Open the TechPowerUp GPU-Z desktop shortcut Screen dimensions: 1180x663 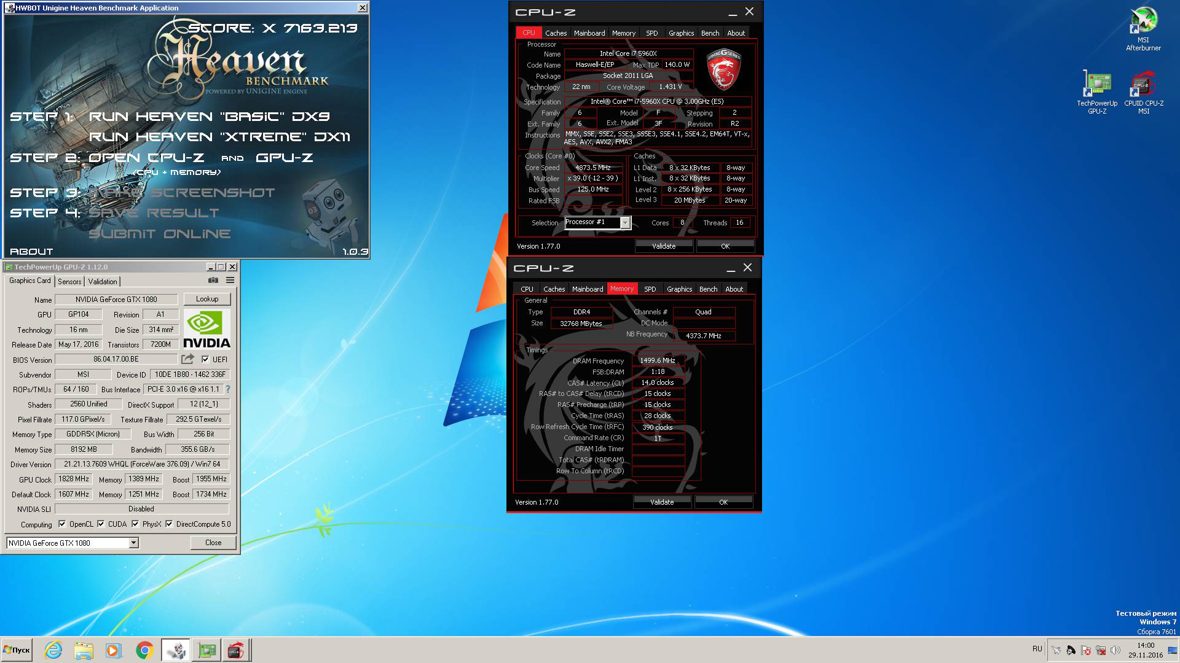(x=1097, y=92)
